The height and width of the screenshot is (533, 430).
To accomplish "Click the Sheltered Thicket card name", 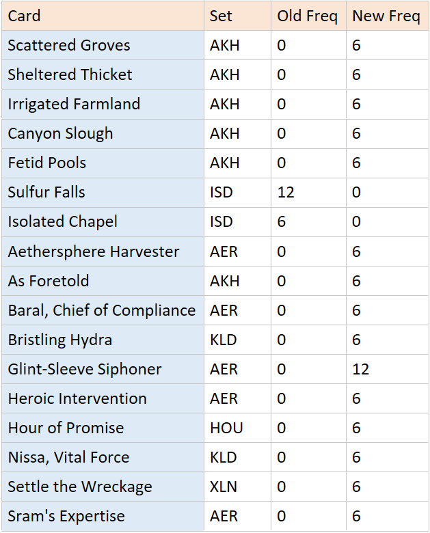I will 70,74.
